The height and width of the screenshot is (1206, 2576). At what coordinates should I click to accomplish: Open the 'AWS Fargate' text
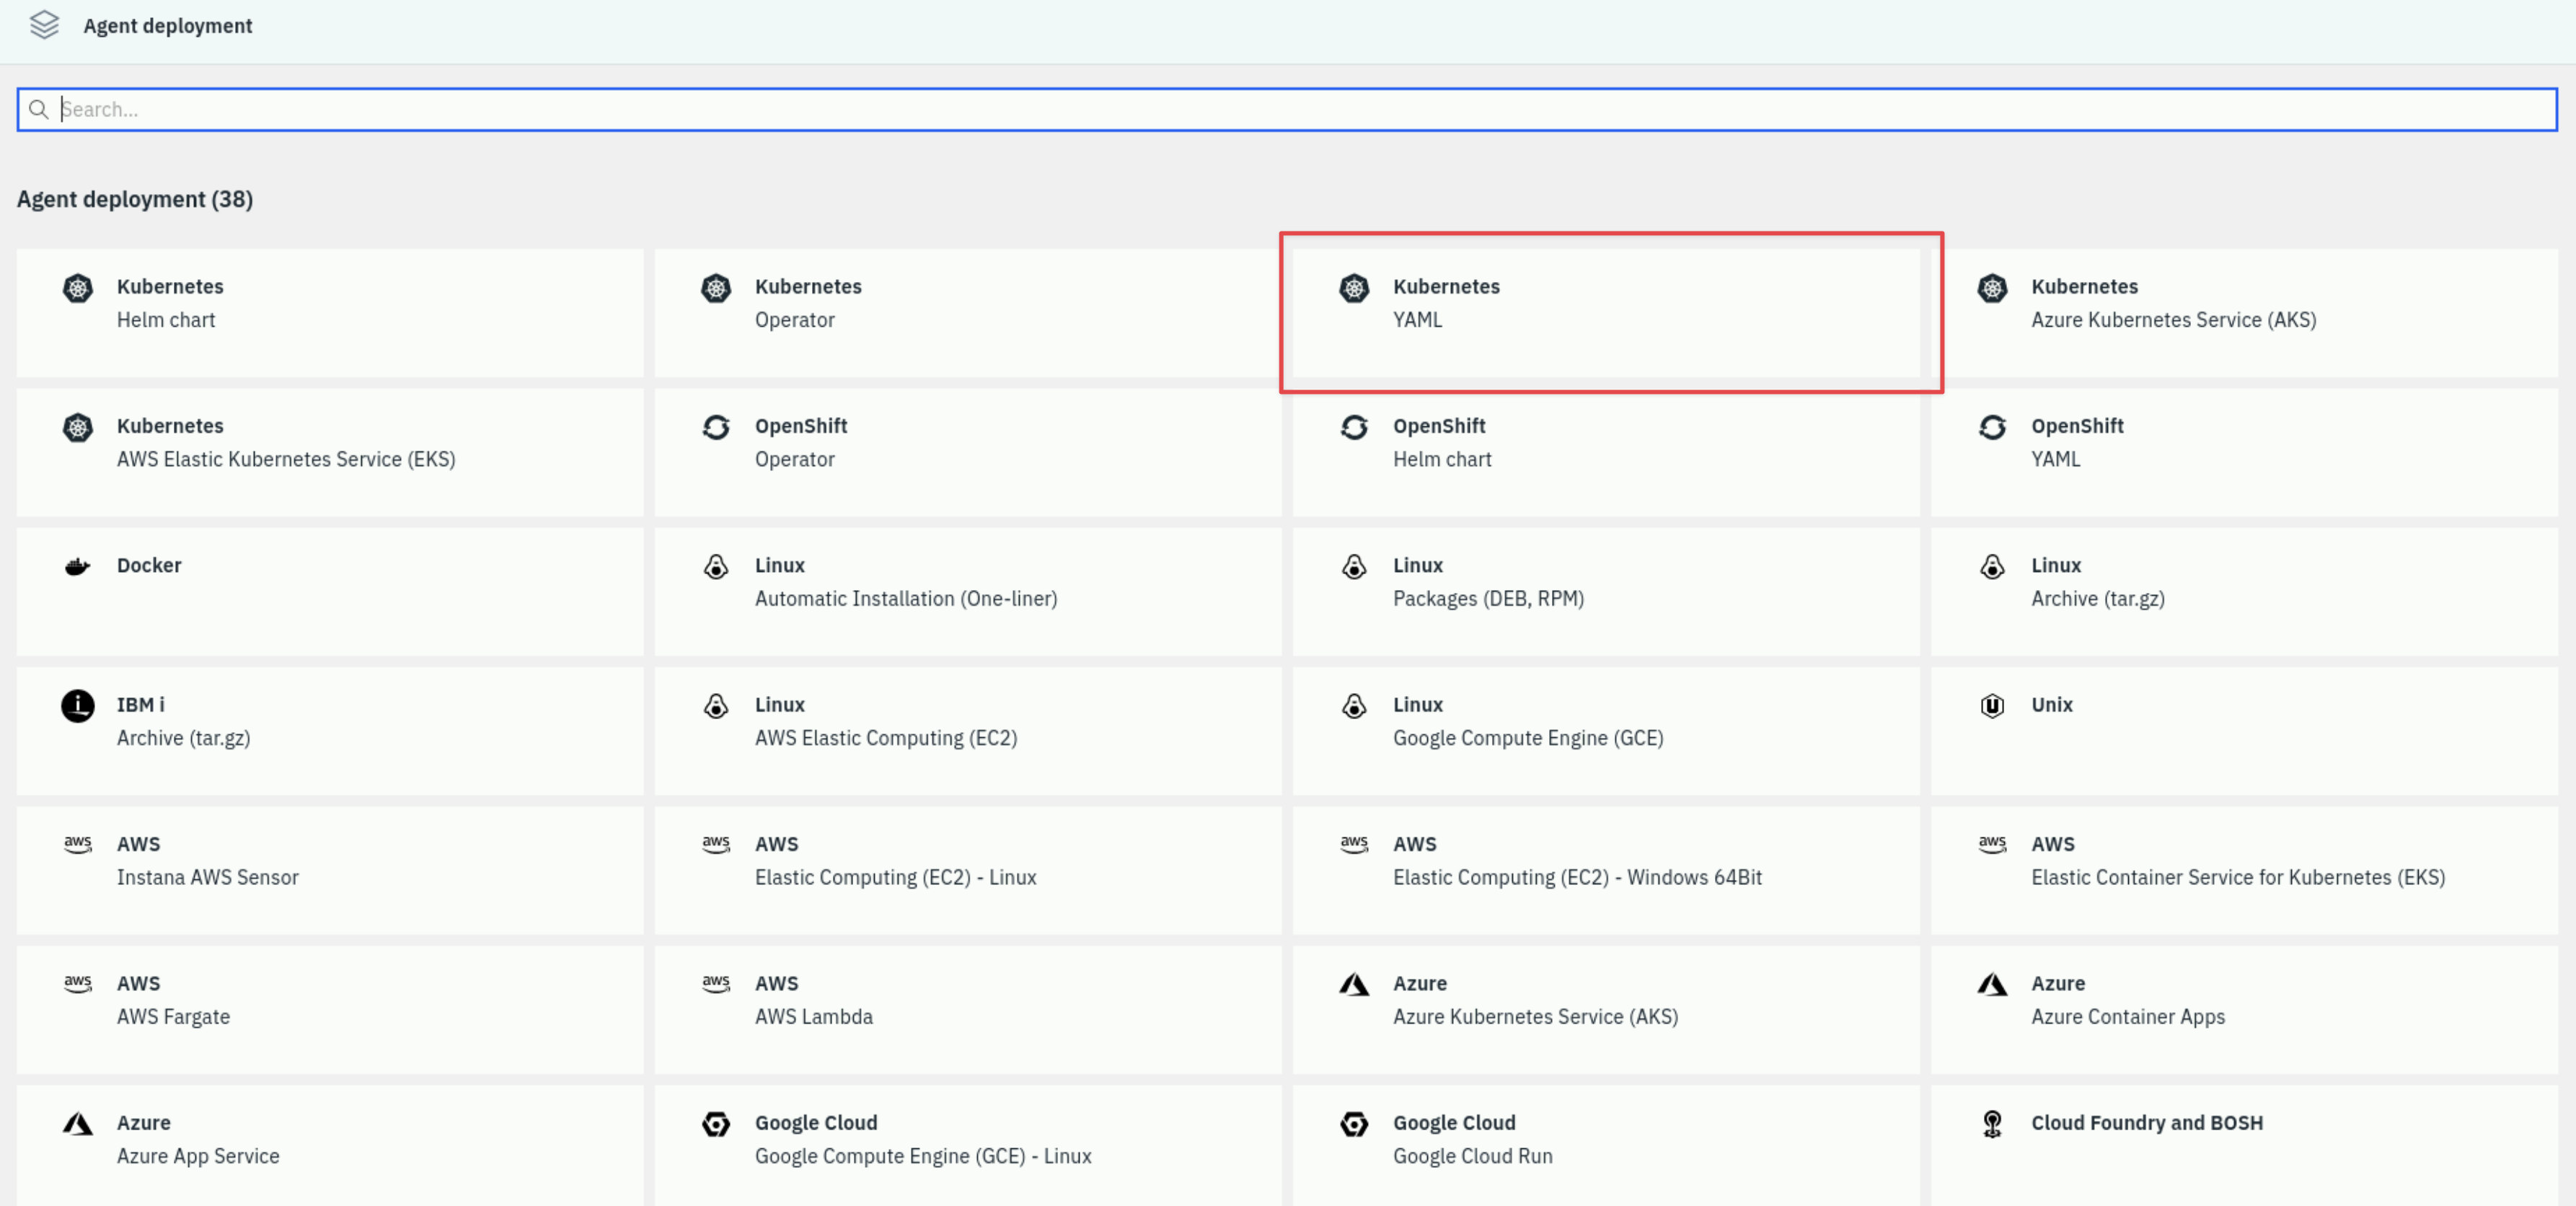click(173, 1017)
